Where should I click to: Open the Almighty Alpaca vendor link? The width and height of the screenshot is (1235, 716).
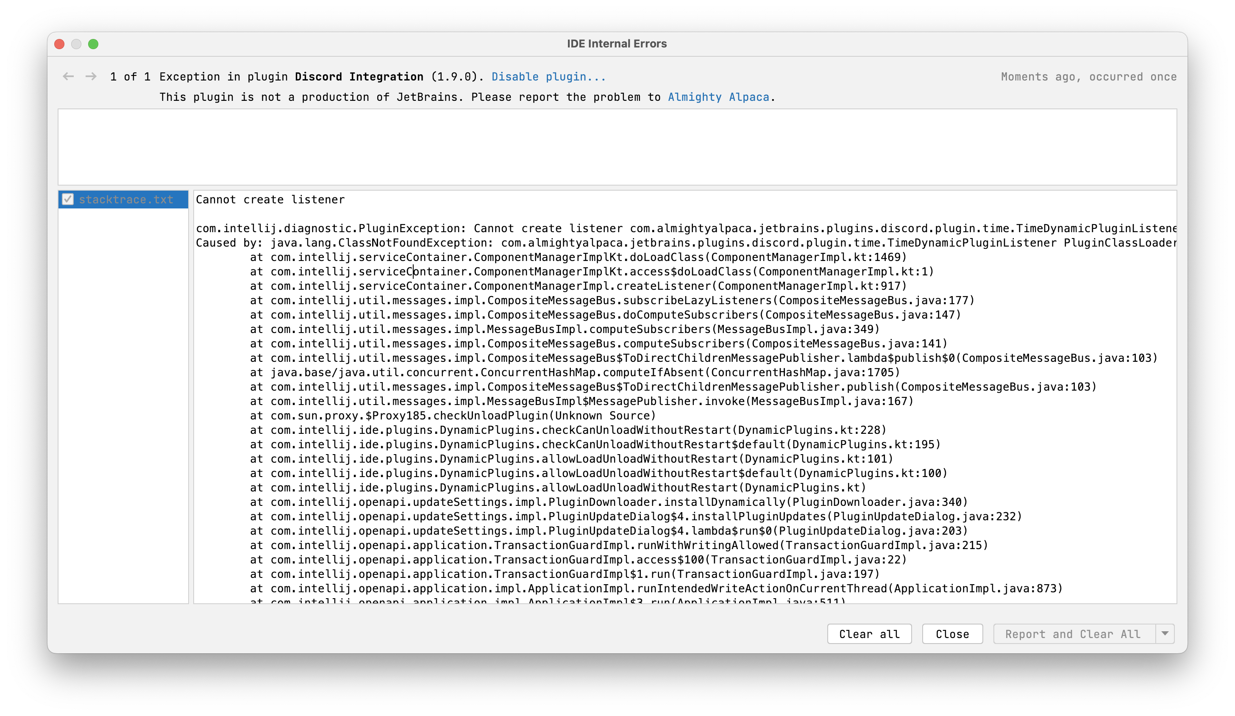coord(718,97)
